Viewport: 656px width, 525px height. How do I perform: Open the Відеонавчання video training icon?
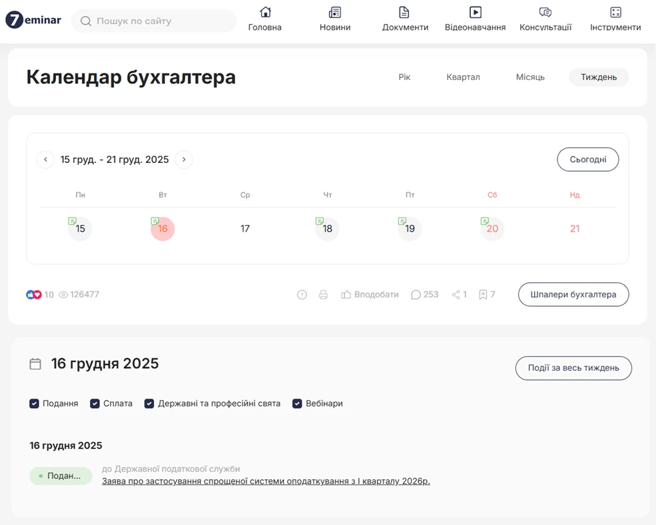point(474,13)
